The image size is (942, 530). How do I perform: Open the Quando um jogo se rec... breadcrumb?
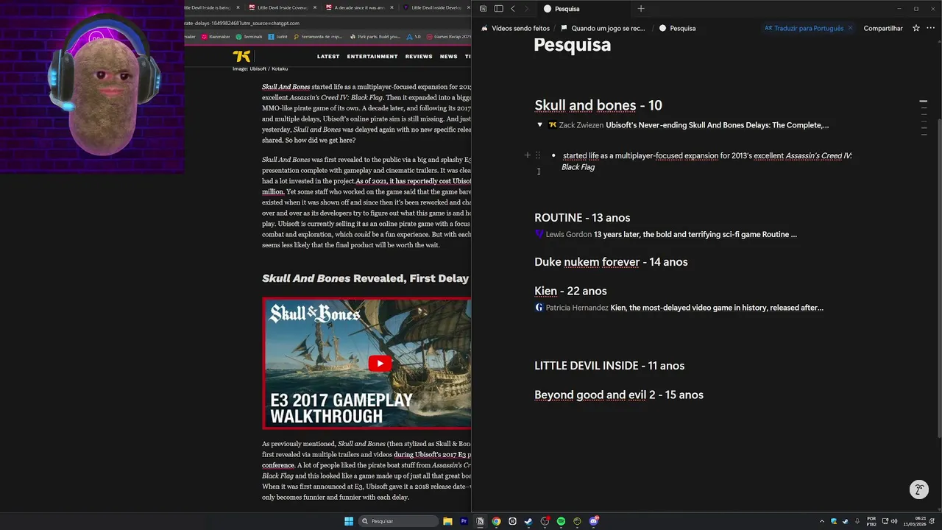click(x=603, y=28)
